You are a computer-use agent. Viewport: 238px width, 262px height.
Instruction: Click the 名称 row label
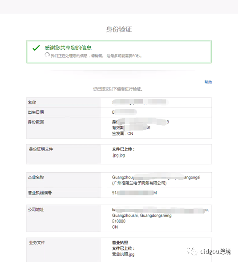pyautogui.click(x=32, y=102)
